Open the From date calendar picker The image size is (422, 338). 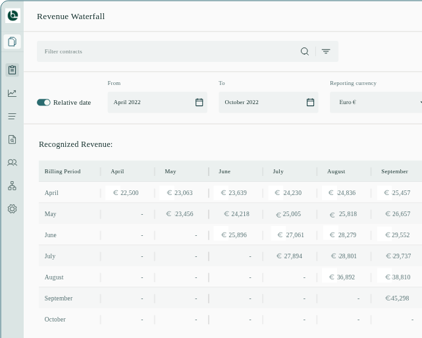(x=199, y=102)
